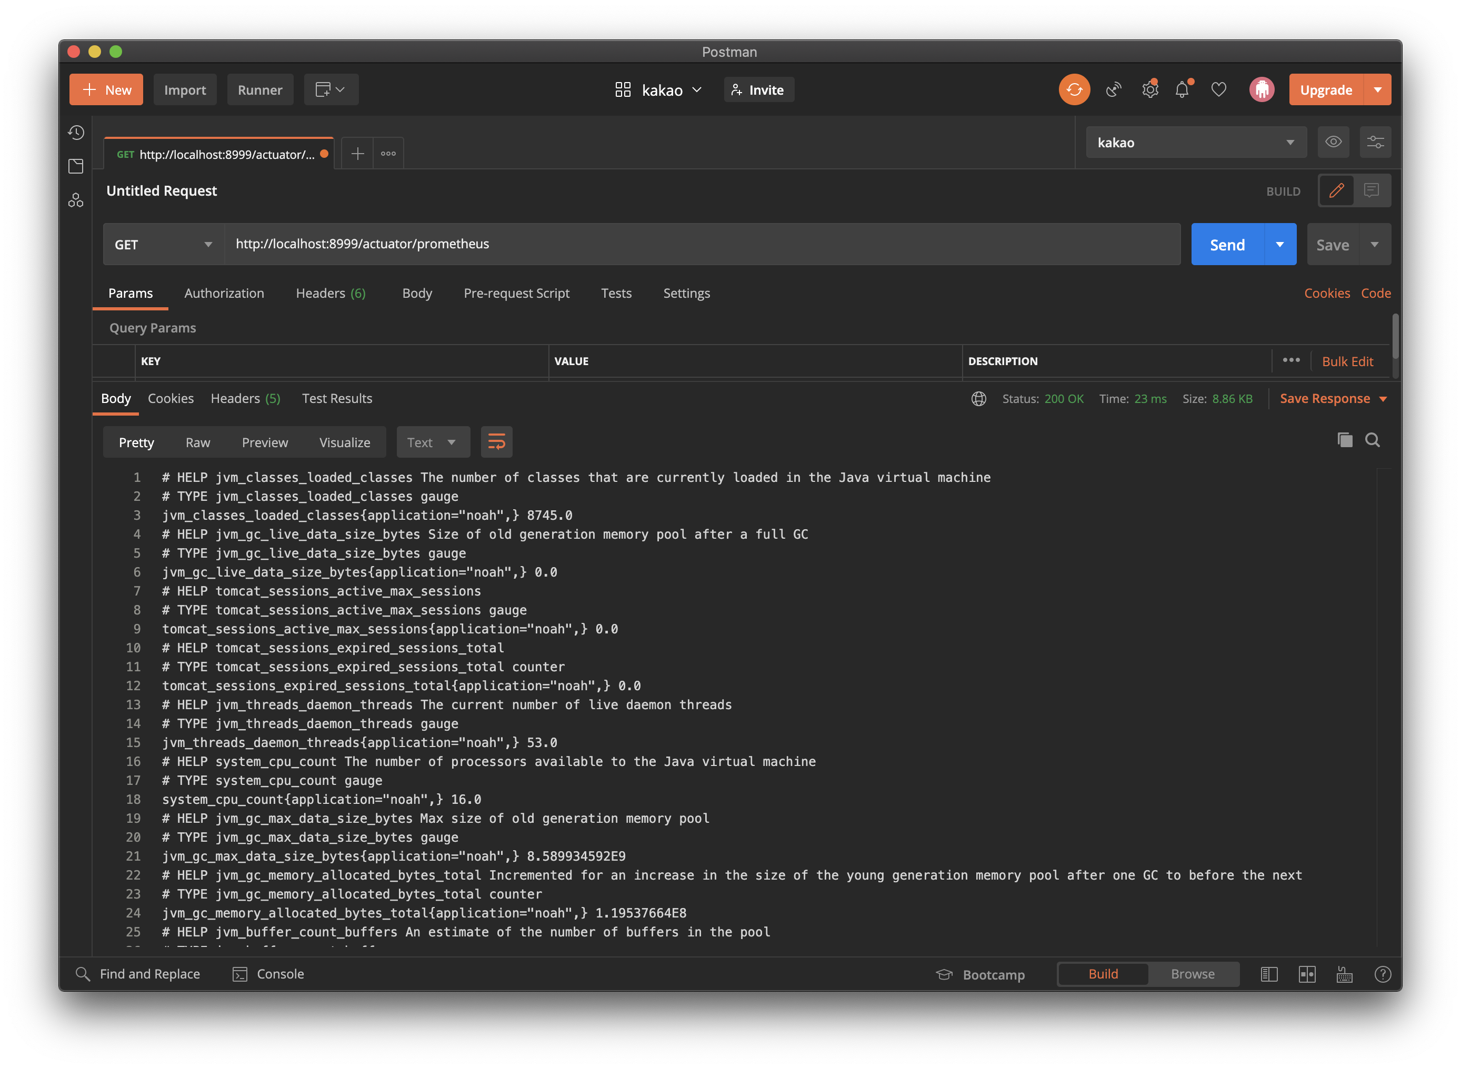Viewport: 1461px width, 1069px height.
Task: Select the Preview response view
Action: click(x=265, y=442)
